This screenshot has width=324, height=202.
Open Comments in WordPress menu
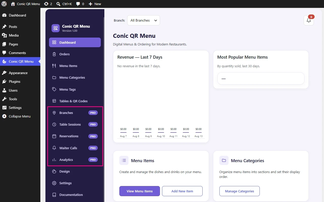[20, 53]
